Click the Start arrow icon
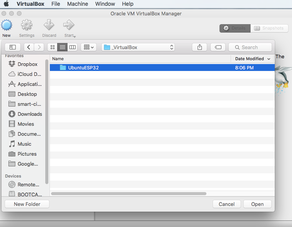Screen dimensions: 292x227 (x=69, y=25)
